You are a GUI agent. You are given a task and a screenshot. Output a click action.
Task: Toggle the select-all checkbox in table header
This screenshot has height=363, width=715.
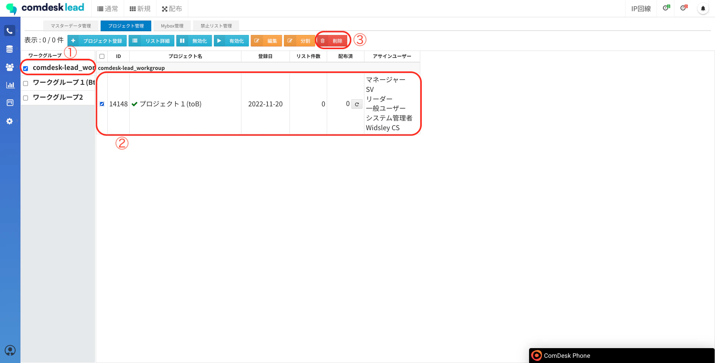(102, 57)
